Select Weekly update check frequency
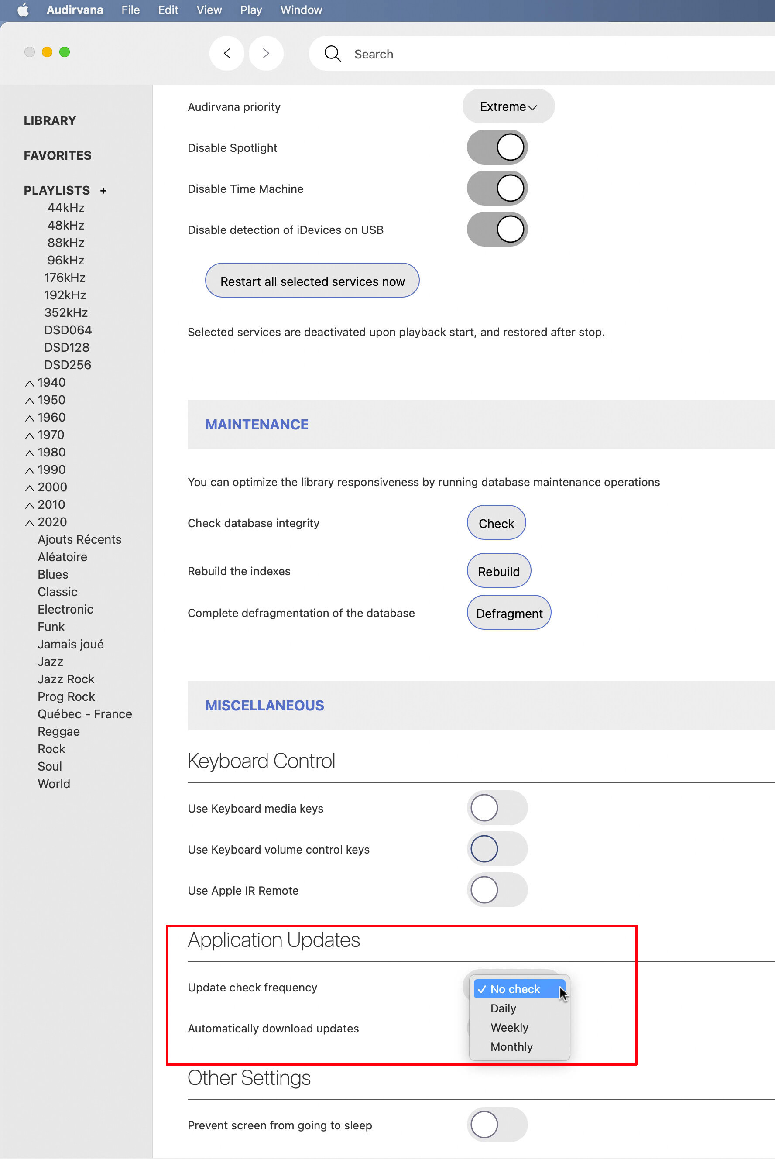 tap(509, 1028)
